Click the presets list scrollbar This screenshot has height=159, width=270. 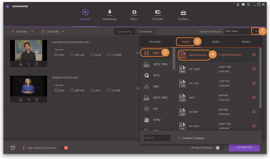260,78
